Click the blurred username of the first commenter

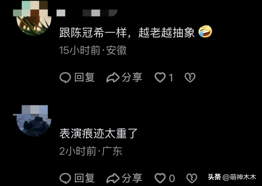click(x=87, y=13)
